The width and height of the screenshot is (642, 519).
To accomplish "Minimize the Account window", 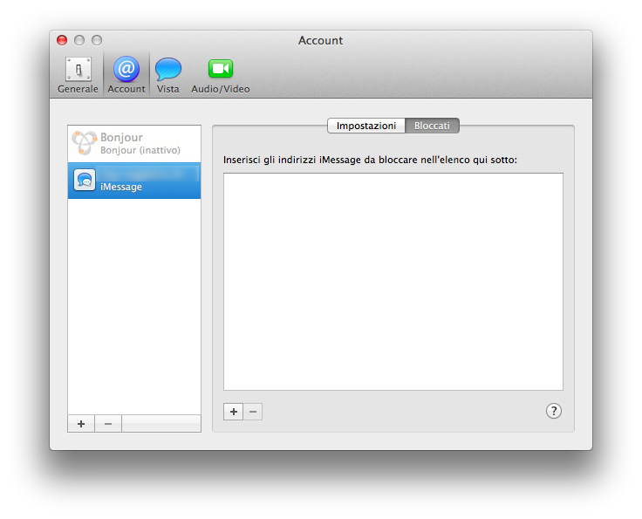I will click(x=79, y=40).
